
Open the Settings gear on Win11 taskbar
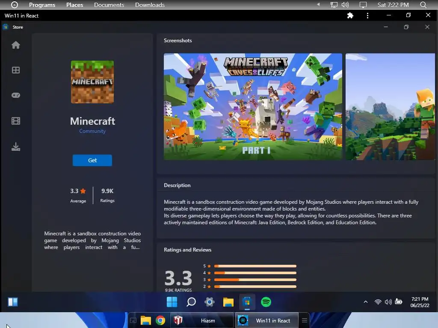point(210,302)
